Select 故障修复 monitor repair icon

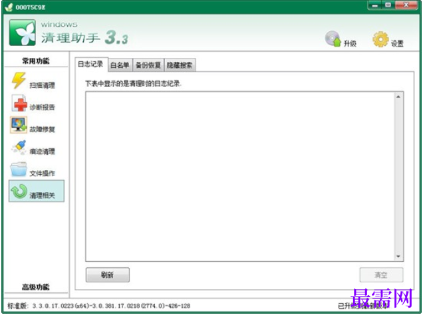19,125
